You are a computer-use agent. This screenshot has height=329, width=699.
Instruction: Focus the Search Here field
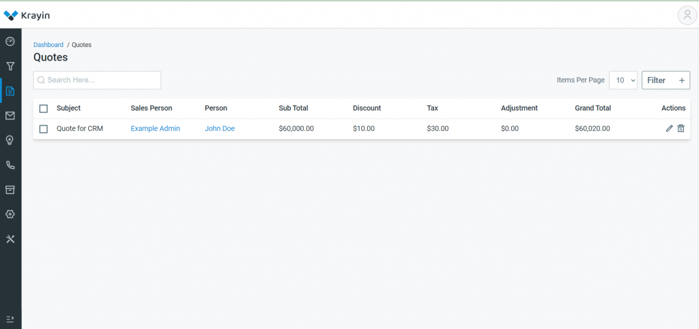97,80
